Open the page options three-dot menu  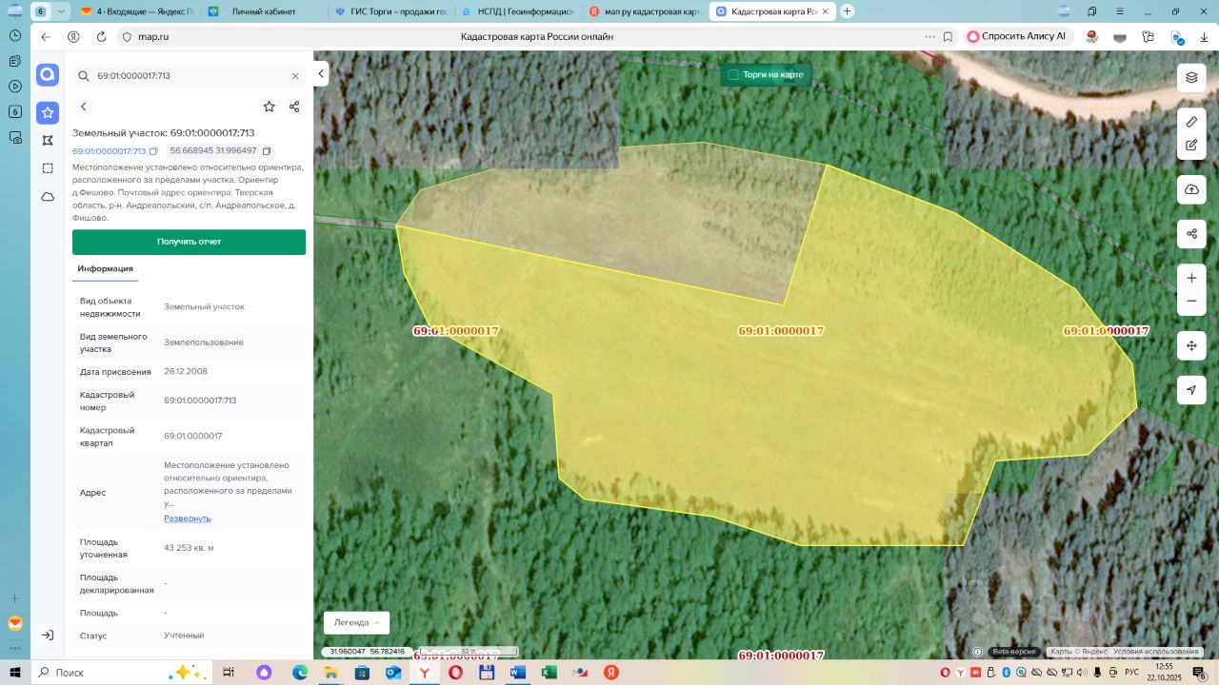click(930, 36)
